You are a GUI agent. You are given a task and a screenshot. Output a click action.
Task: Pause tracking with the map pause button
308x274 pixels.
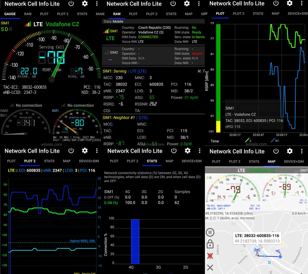pyautogui.click(x=210, y=232)
